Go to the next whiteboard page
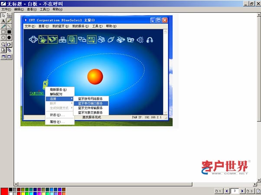 click(242, 191)
